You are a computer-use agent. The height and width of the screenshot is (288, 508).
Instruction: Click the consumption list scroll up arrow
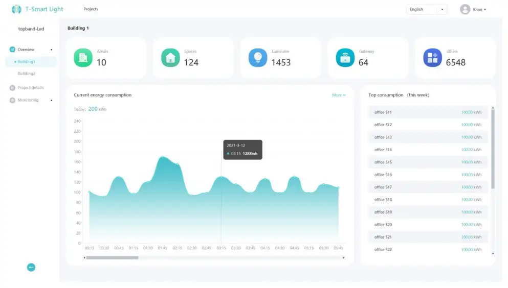(493, 108)
